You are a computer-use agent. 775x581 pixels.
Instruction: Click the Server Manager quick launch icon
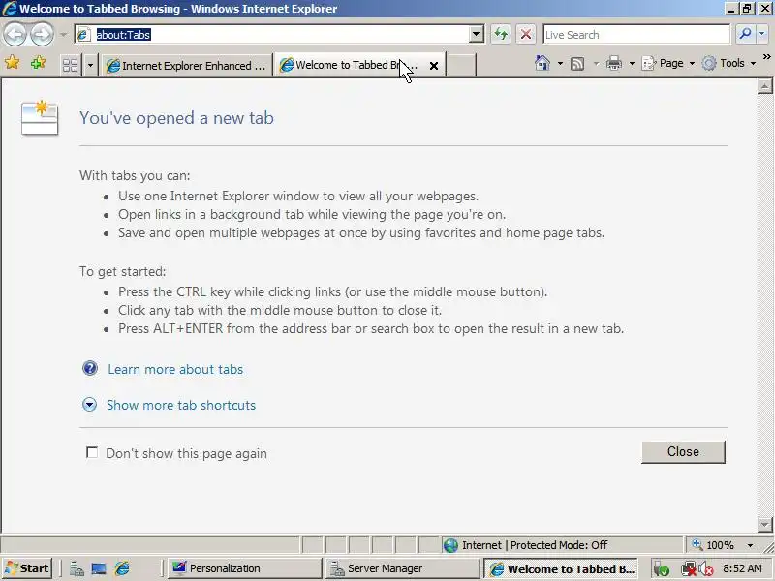[77, 569]
